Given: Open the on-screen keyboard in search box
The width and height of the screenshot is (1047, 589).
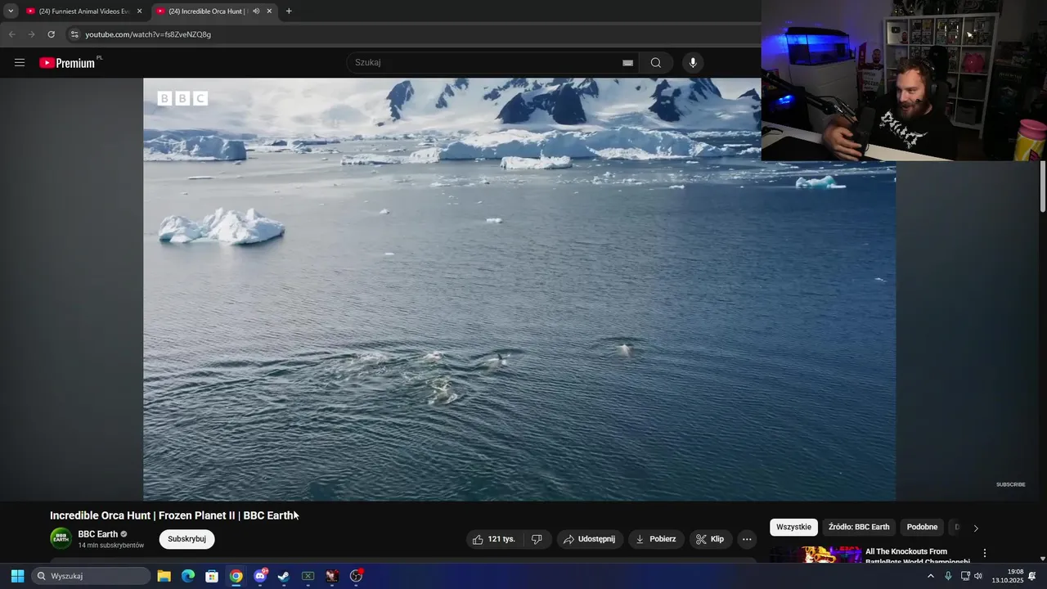Looking at the screenshot, I should point(627,63).
